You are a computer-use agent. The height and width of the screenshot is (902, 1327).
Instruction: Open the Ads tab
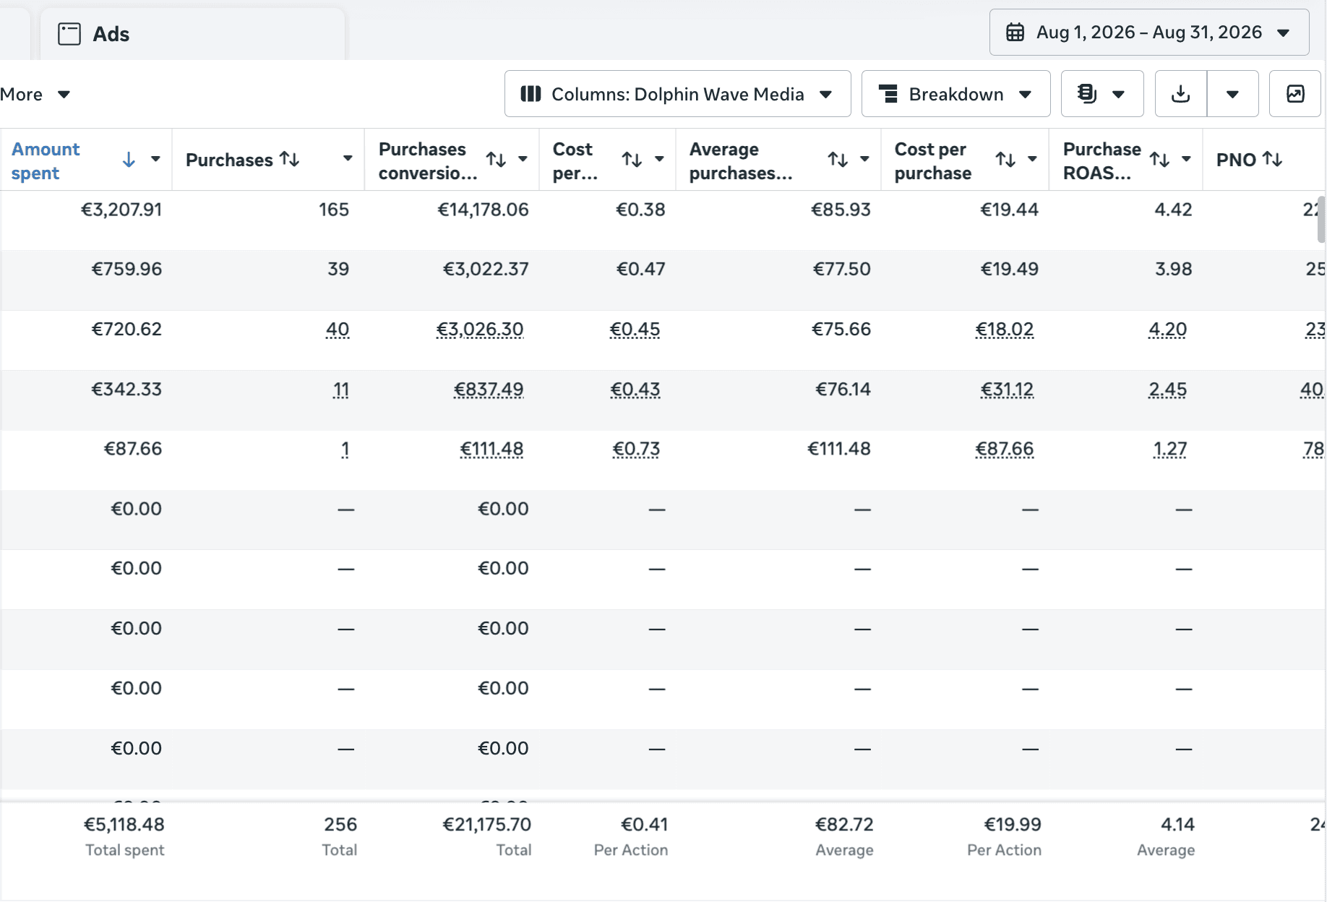(x=192, y=34)
